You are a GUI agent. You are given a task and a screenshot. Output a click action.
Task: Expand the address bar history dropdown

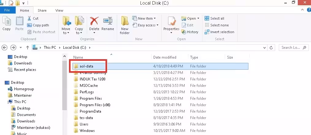point(264,48)
